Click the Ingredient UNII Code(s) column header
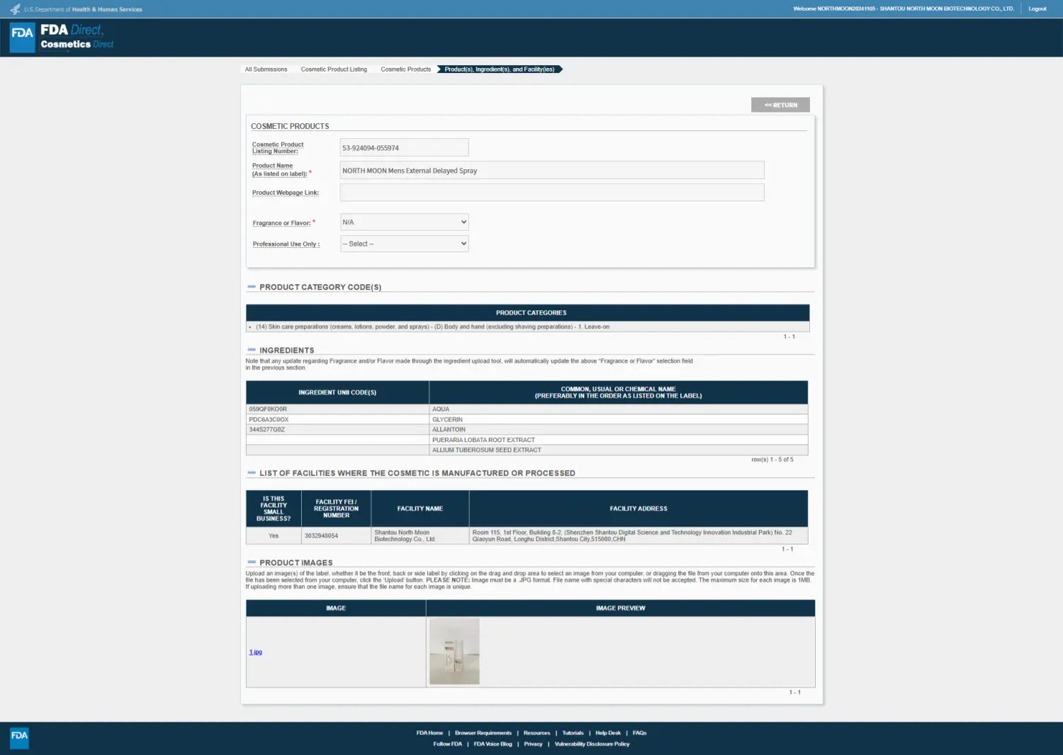The width and height of the screenshot is (1063, 755). (x=337, y=392)
